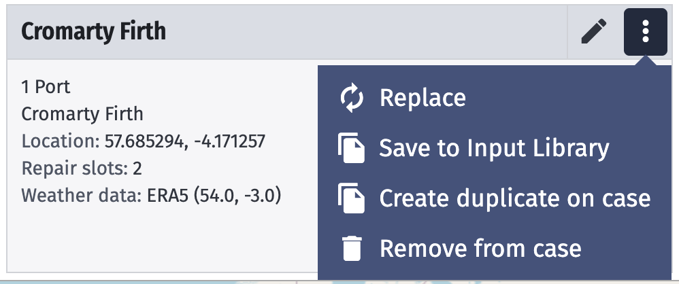Click the ERA5 (54.0, -3.0) value
This screenshot has width=679, height=284.
pyautogui.click(x=214, y=196)
